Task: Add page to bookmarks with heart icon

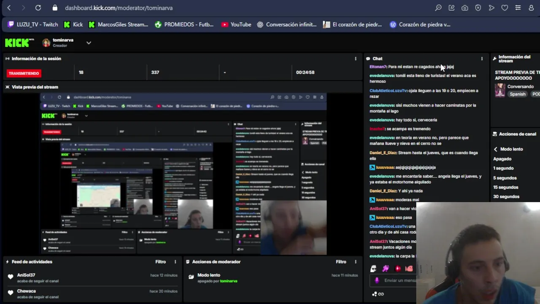Action: coord(505,8)
